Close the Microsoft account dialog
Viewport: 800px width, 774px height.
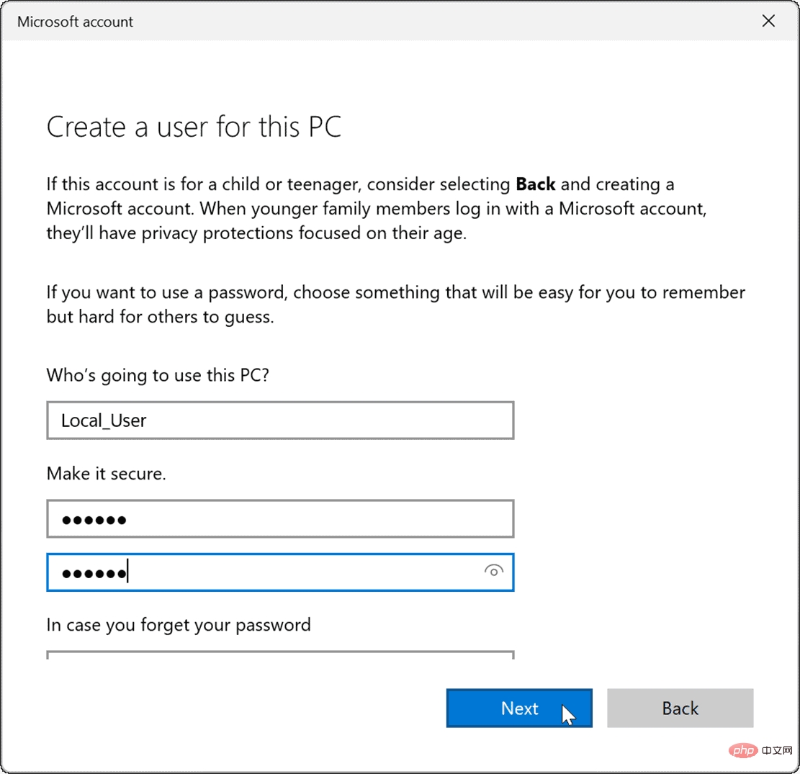click(x=768, y=21)
